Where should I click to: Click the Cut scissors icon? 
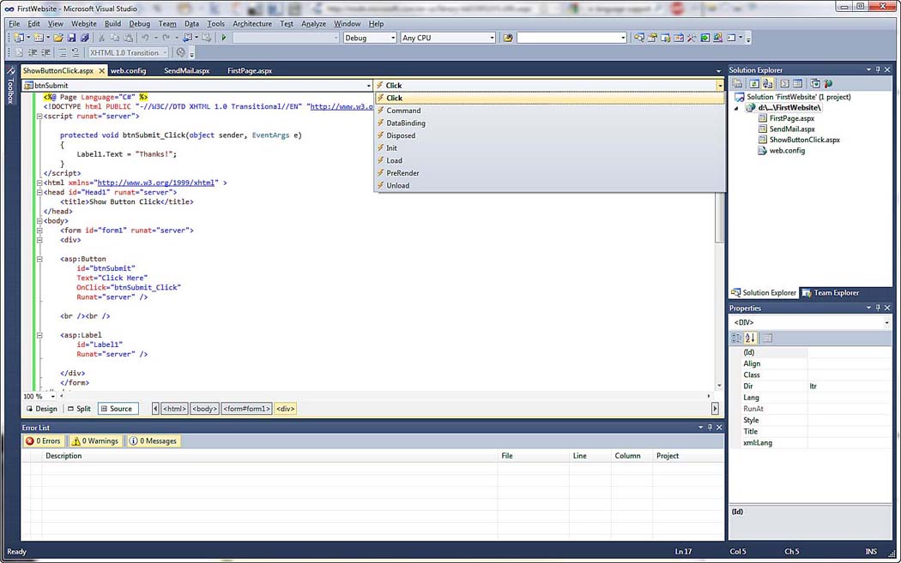[102, 38]
